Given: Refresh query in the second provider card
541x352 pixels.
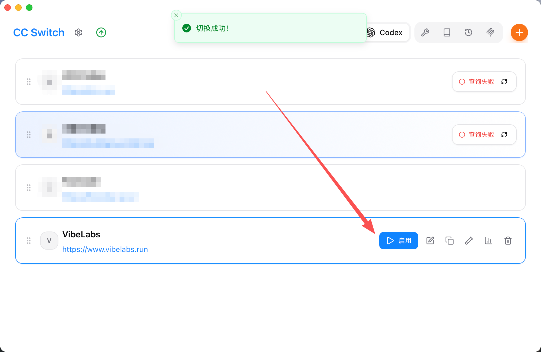Looking at the screenshot, I should [504, 135].
